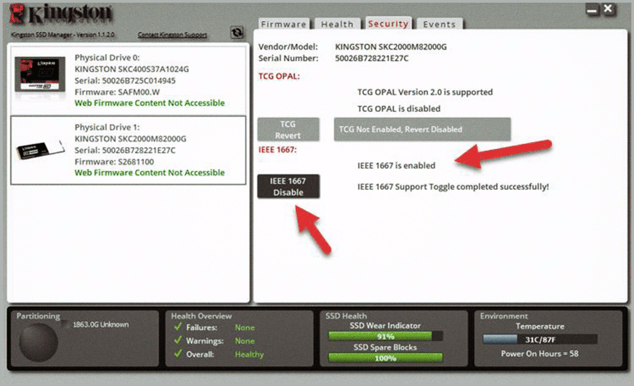Image resolution: width=634 pixels, height=386 pixels.
Task: Click the IEEE 1667: red heading
Action: [x=277, y=150]
